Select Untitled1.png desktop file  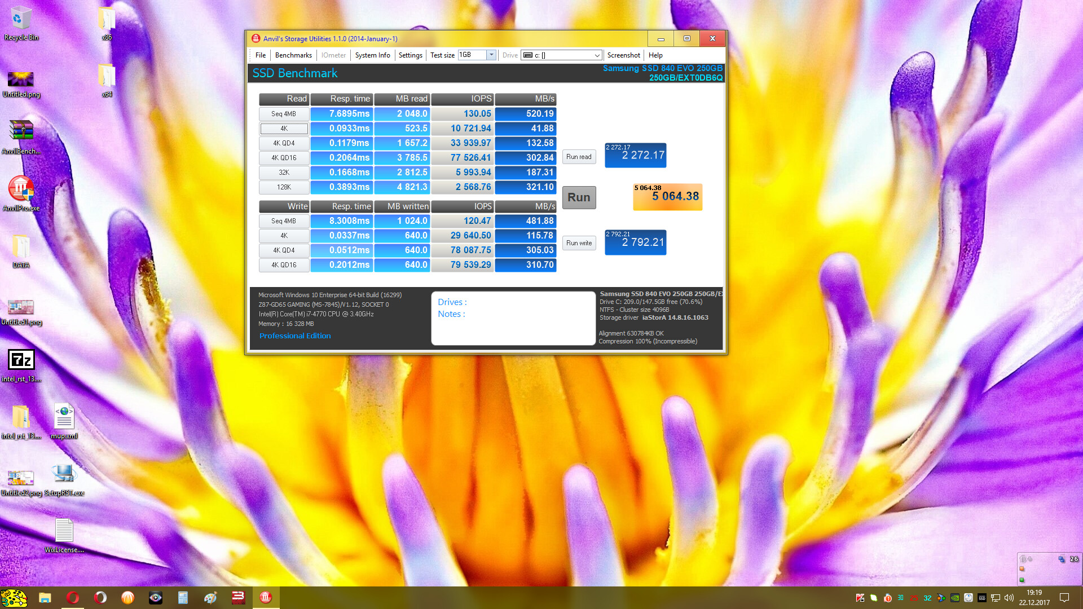[21, 311]
